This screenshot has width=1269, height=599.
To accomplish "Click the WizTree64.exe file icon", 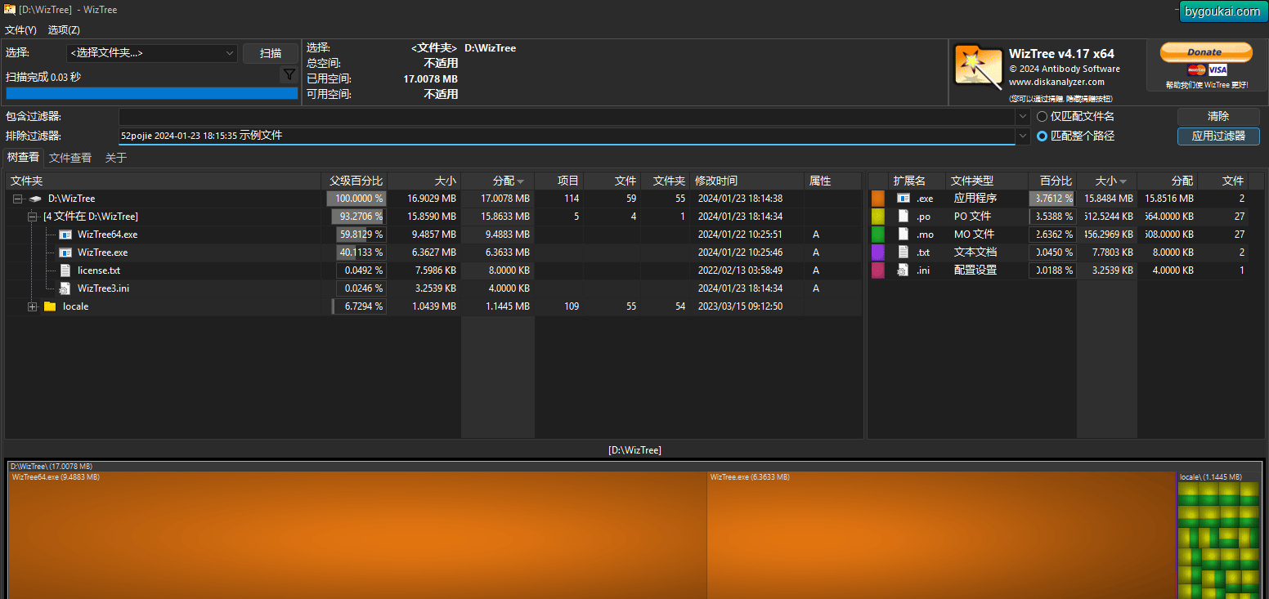I will 65,235.
